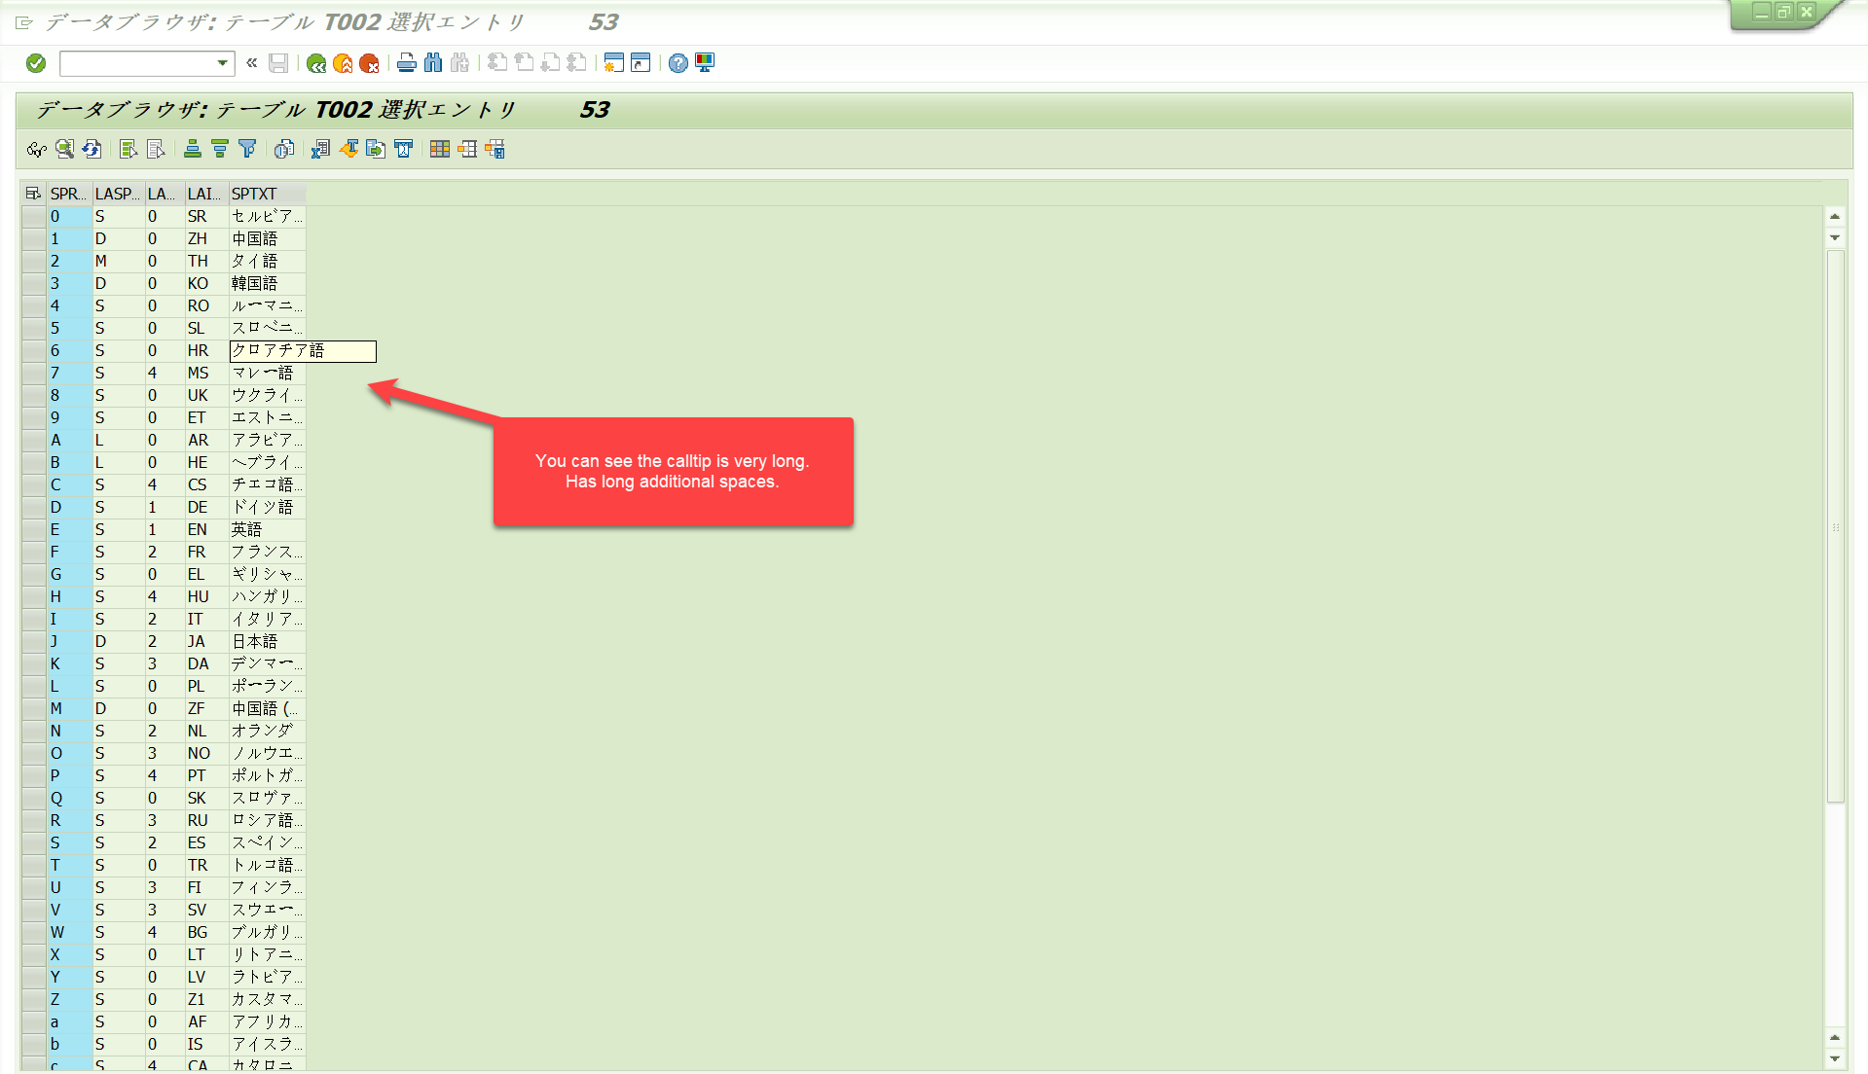
Task: Click the Previous Page icon
Action: tap(524, 63)
